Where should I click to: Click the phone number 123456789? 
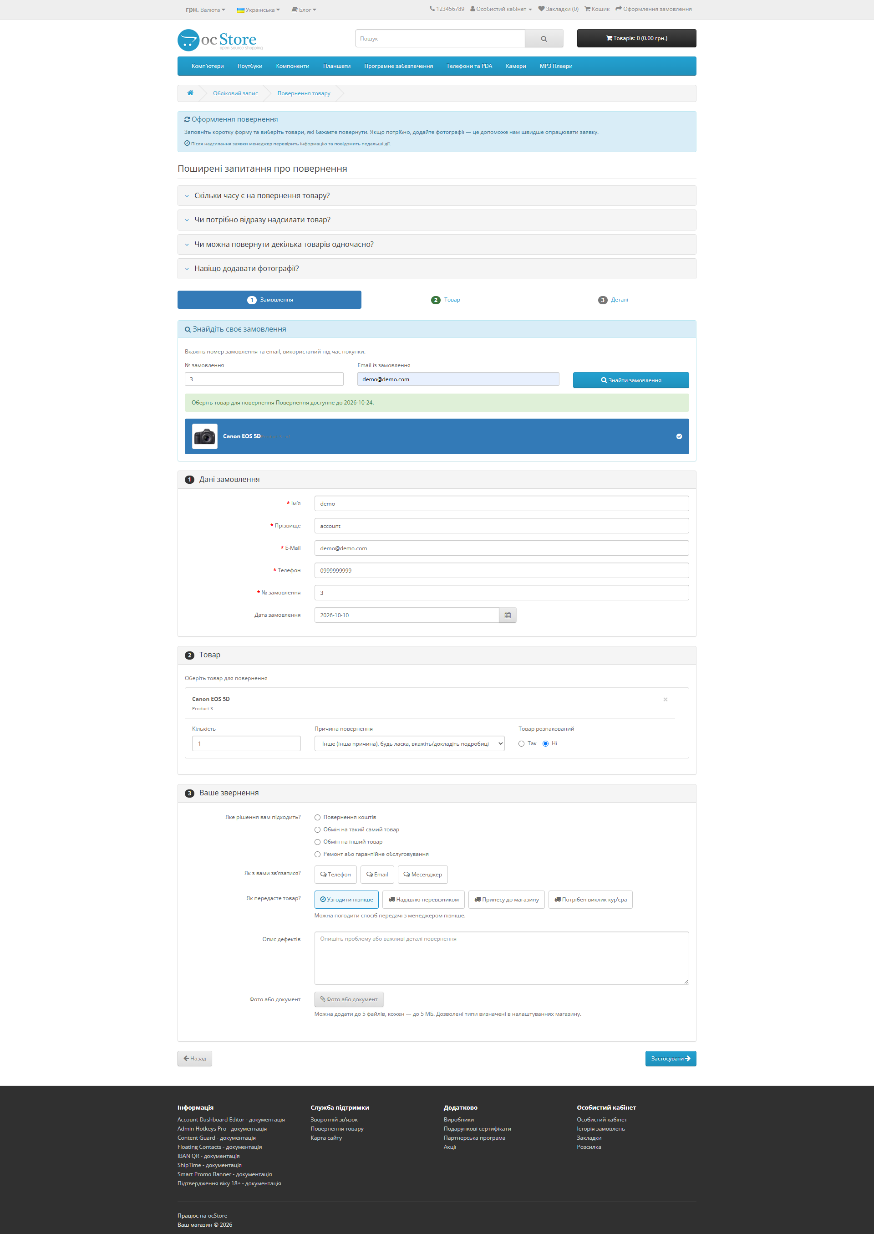pyautogui.click(x=447, y=9)
